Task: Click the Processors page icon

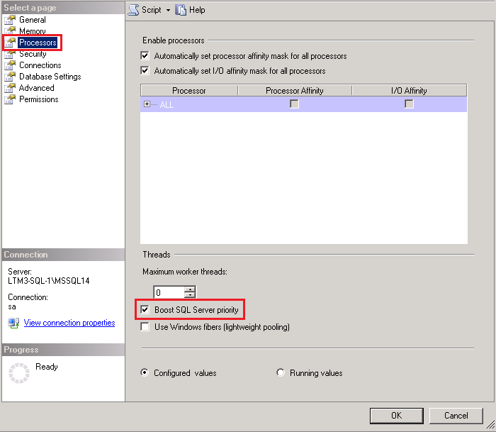Action: (10, 42)
